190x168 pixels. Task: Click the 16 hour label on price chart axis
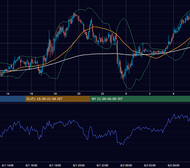(31, 94)
